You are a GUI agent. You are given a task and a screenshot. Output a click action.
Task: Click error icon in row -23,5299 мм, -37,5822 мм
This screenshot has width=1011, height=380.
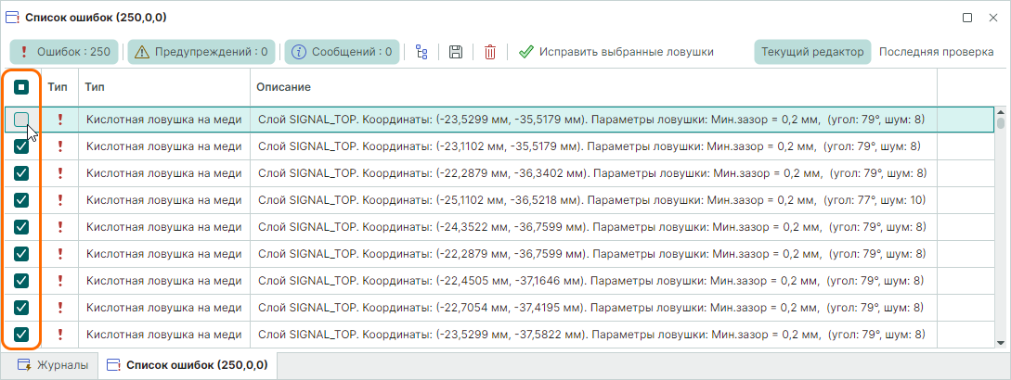tap(60, 335)
